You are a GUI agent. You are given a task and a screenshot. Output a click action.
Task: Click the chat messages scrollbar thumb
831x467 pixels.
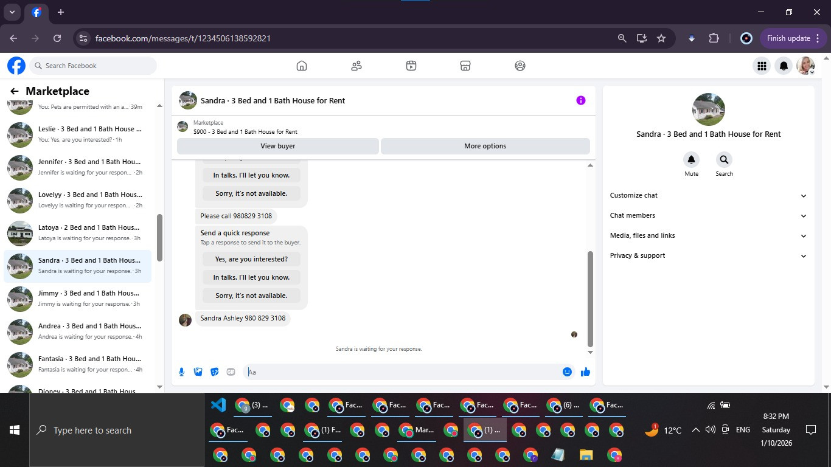pyautogui.click(x=590, y=299)
